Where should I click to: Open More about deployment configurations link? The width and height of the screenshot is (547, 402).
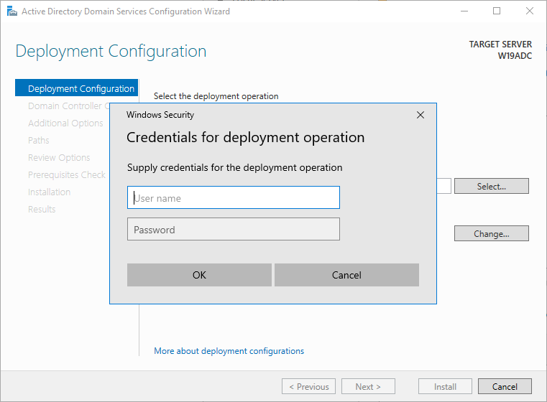229,351
